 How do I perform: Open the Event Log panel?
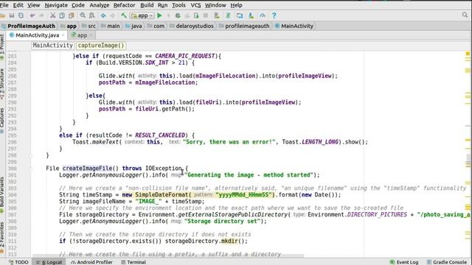click(404, 262)
